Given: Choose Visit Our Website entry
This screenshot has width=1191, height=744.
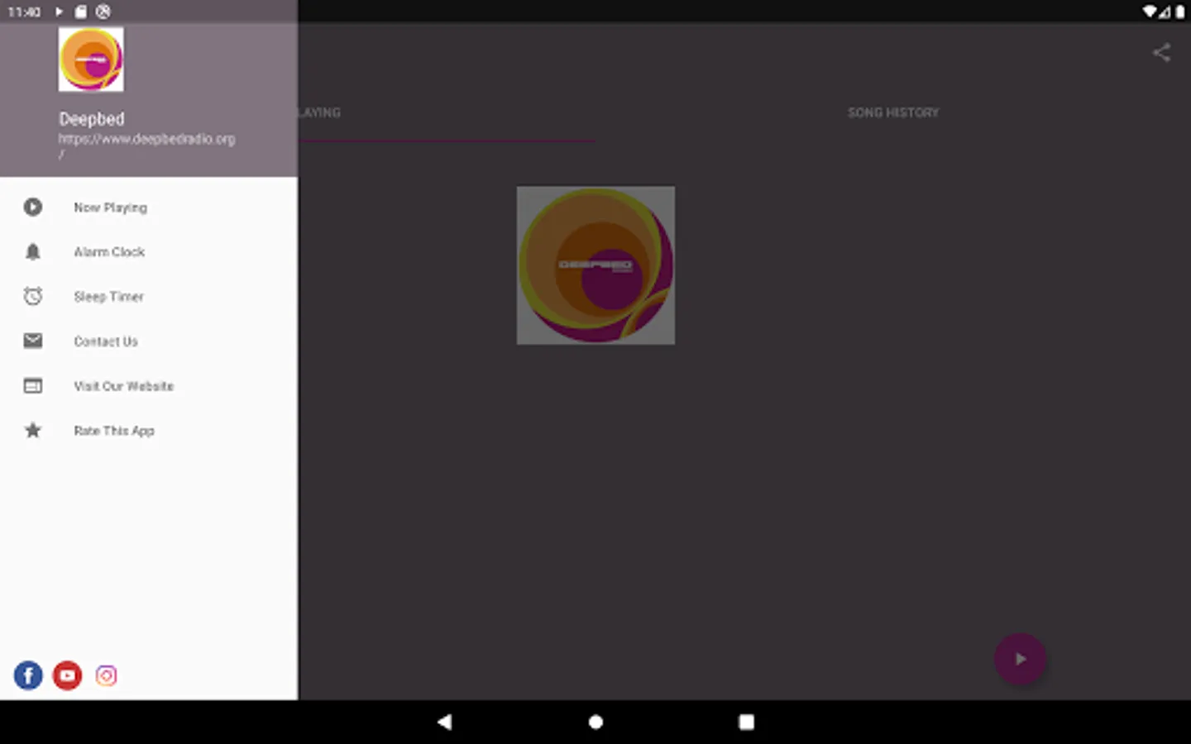Looking at the screenshot, I should point(149,386).
